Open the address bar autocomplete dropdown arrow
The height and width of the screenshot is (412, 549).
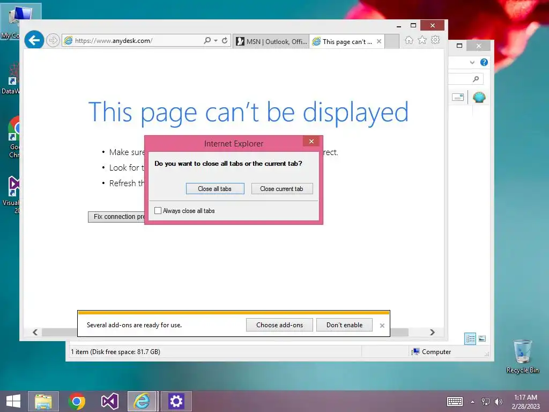coord(216,40)
